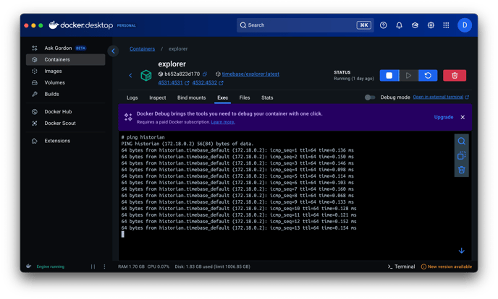Toggle Debug mode switch
This screenshot has width=498, height=299.
coord(370,97)
